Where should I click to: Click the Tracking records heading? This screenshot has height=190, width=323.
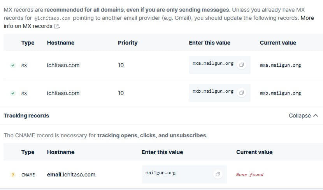26,116
